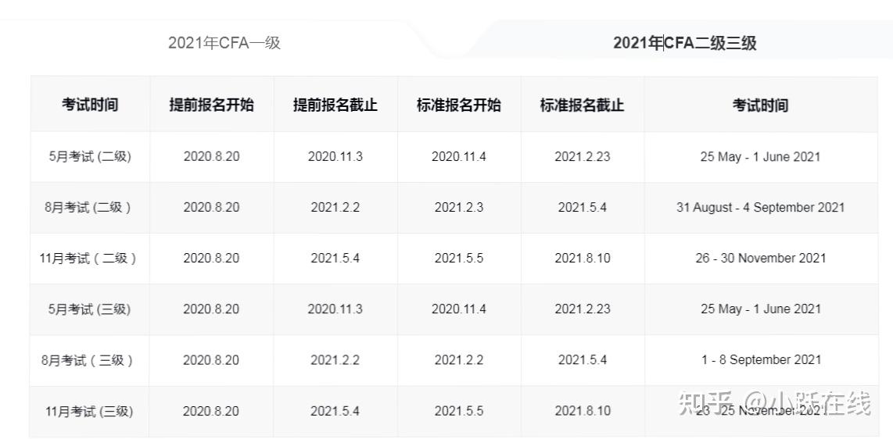Screen dimensions: 893x439
Task: Click the 31 August - 4 September 2021 cell
Action: (760, 208)
